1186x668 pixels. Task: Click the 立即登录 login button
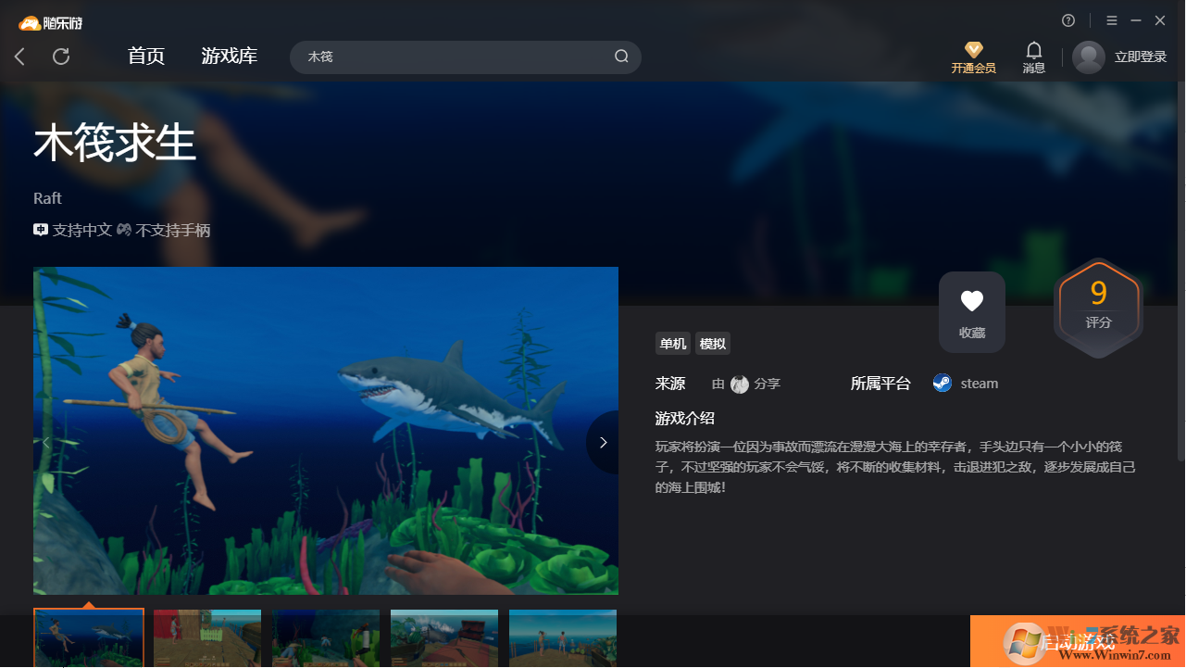click(x=1139, y=56)
